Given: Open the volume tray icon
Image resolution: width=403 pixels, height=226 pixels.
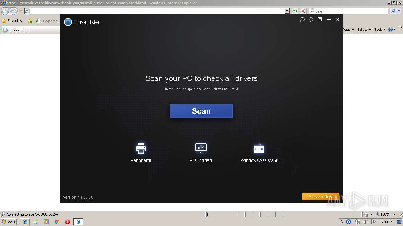Looking at the screenshot, I should [365, 222].
